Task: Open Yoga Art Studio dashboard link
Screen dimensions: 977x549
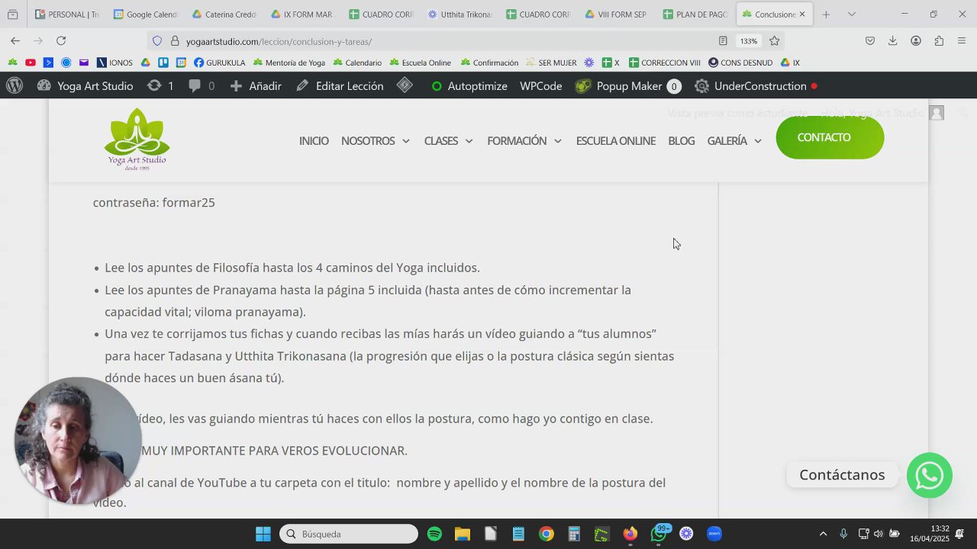Action: 85,86
